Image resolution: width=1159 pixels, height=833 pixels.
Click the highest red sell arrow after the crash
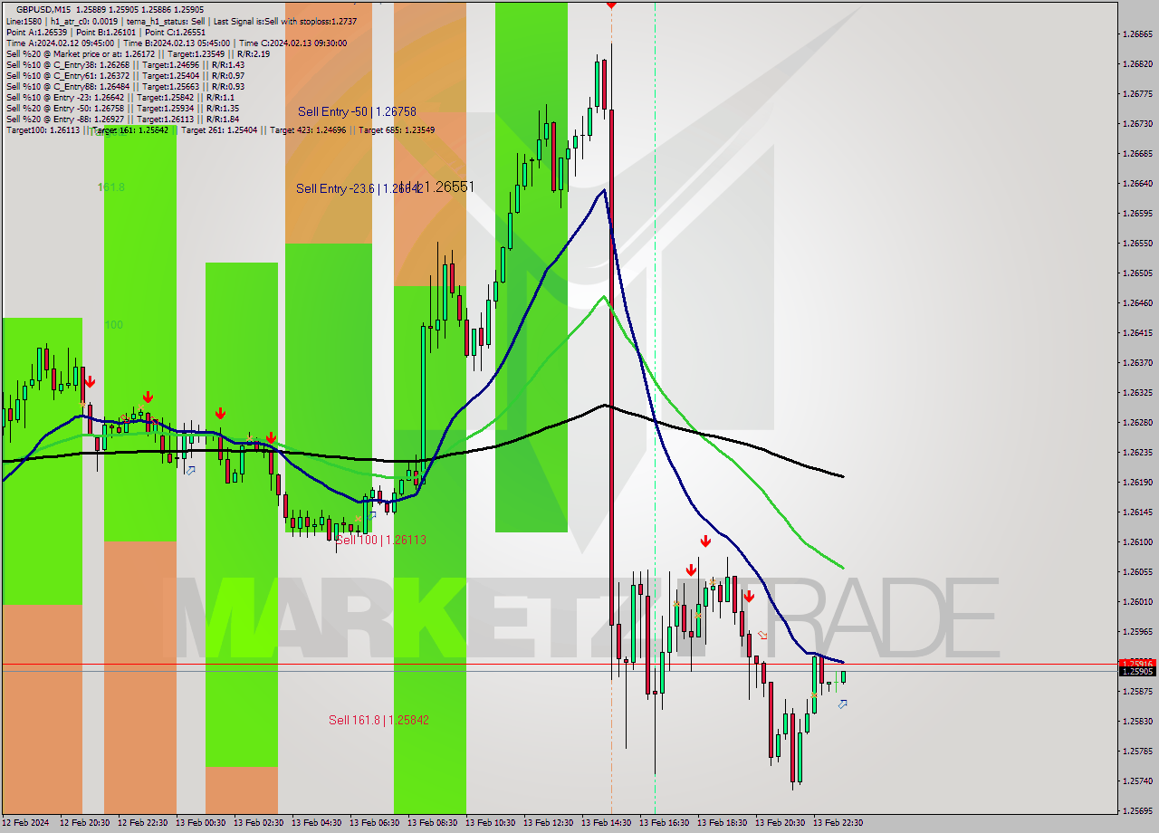(x=705, y=541)
